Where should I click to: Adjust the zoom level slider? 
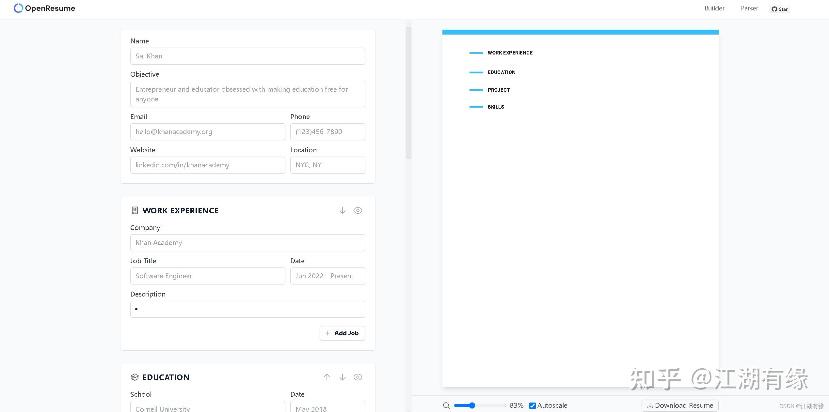472,405
